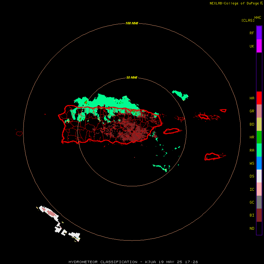
Task: Click the BI brown legend swatch
Action: tap(259, 215)
